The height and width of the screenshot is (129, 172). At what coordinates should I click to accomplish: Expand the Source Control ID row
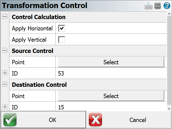5,73
